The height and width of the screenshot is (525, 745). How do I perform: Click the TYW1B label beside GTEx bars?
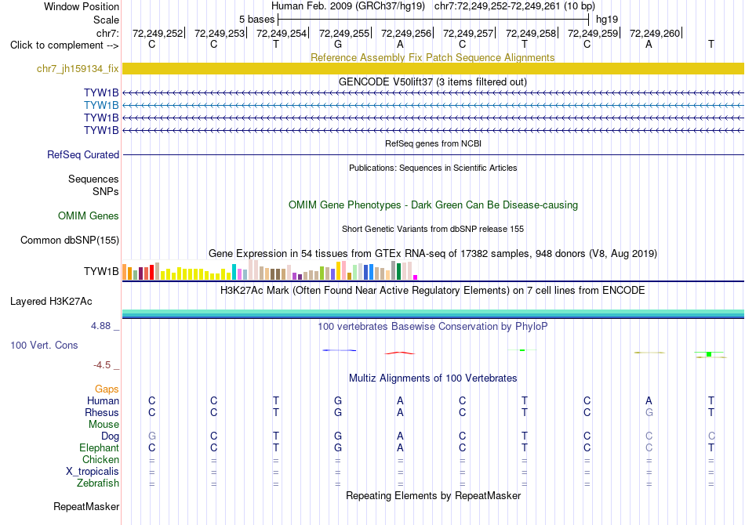[x=101, y=272]
